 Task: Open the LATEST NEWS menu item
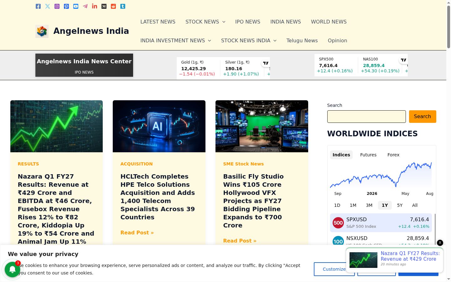click(158, 22)
